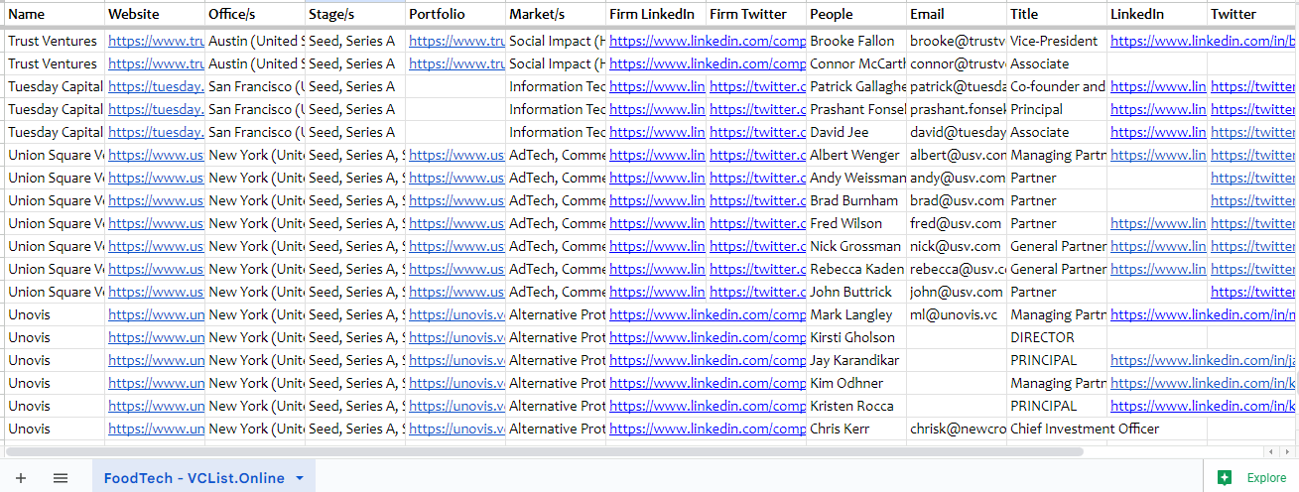
Task: Select the Portfolio column header cell
Action: 455,14
